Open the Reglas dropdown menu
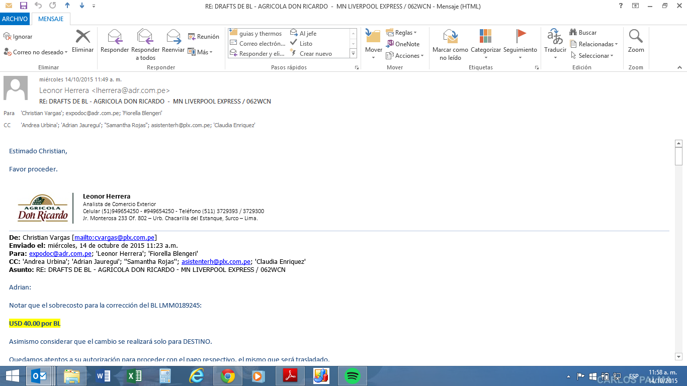 click(401, 33)
